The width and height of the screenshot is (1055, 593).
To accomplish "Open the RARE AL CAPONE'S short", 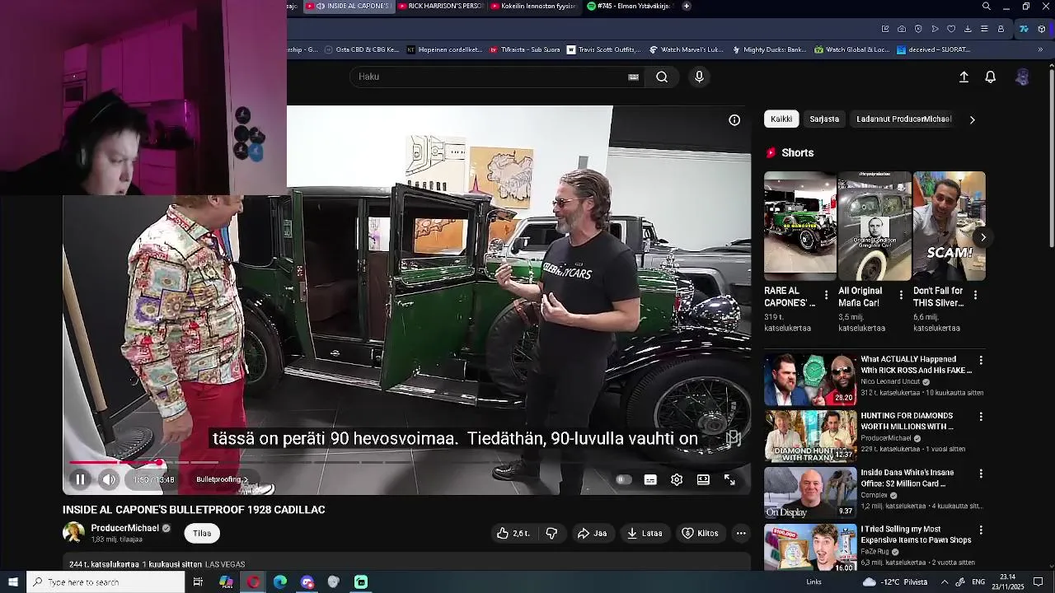I will pos(799,226).
